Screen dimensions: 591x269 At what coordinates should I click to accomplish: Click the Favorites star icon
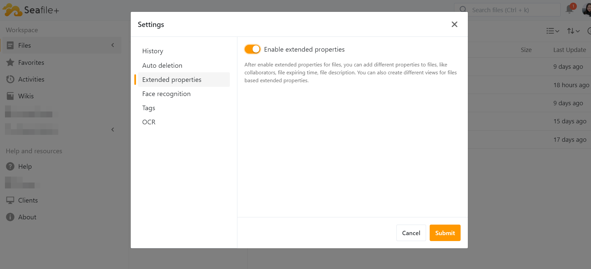pos(10,62)
